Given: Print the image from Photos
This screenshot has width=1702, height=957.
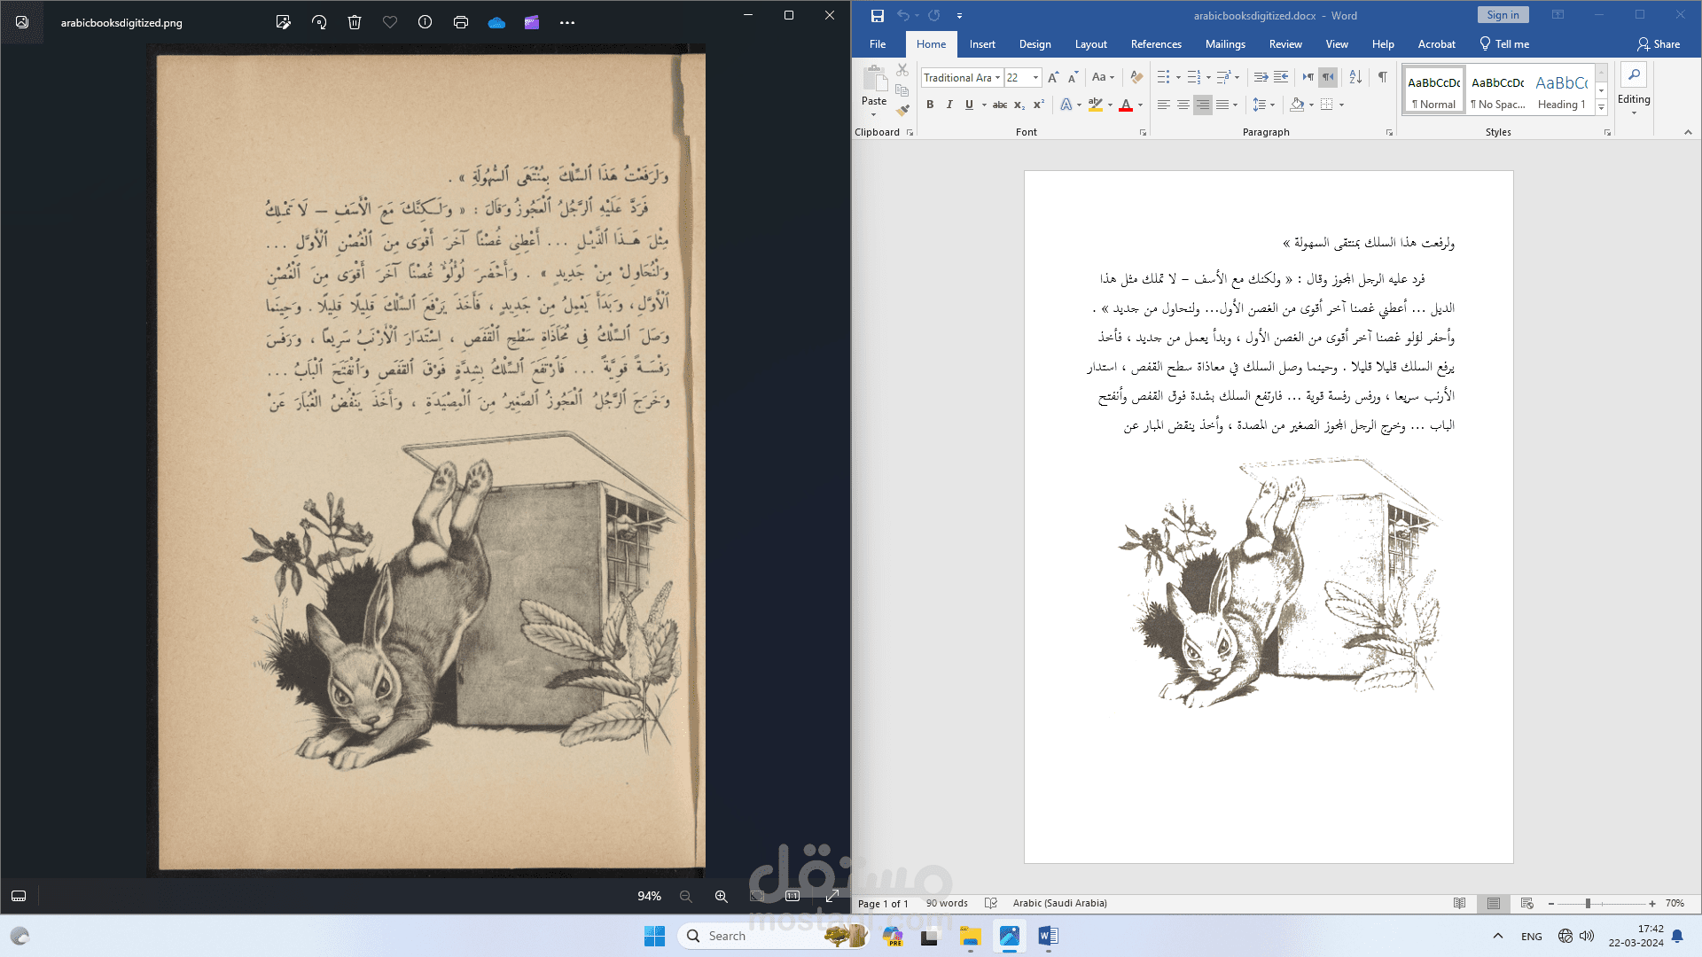Looking at the screenshot, I should pos(461,22).
